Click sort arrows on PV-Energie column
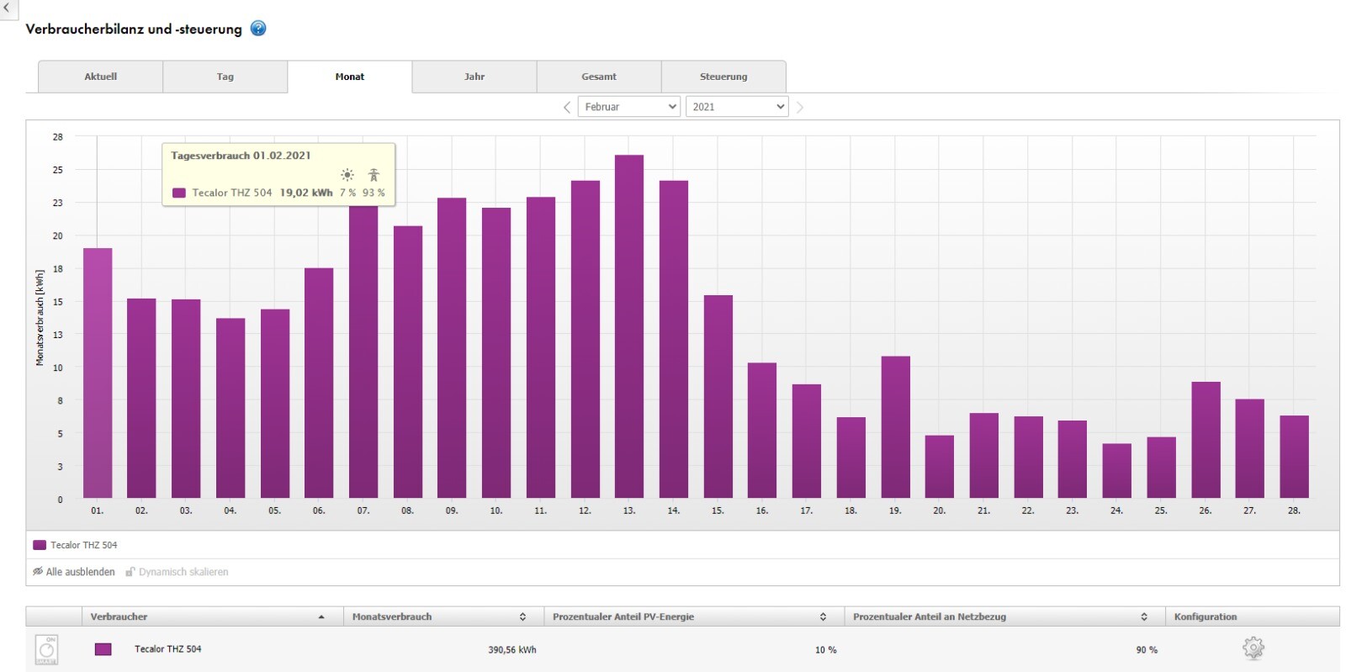 tap(823, 617)
